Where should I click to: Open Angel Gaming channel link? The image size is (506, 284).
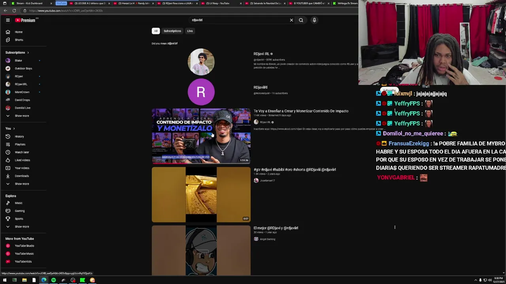click(x=268, y=239)
